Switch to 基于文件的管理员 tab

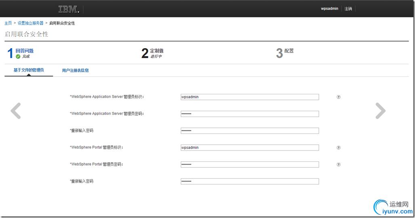[29, 70]
